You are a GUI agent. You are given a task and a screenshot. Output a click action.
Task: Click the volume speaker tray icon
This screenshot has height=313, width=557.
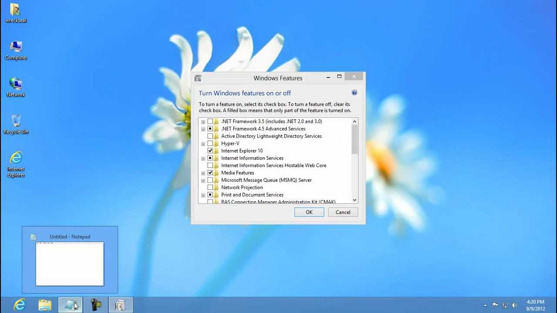point(515,305)
